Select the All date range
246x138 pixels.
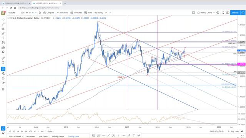click(42, 131)
